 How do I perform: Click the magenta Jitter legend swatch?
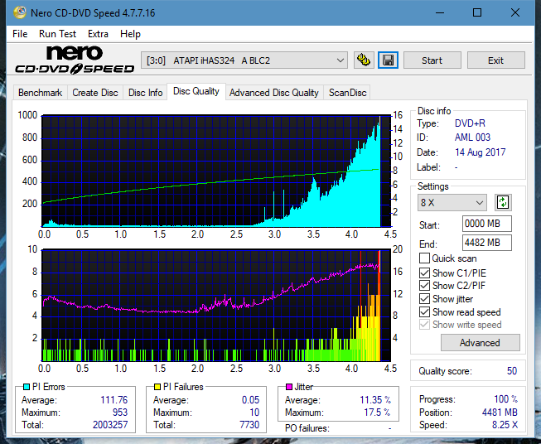point(289,387)
